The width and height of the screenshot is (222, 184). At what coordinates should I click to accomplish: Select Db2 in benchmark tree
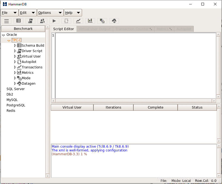[x=10, y=94]
